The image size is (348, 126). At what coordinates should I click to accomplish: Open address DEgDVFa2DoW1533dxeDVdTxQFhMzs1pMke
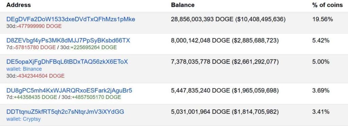[71, 19]
